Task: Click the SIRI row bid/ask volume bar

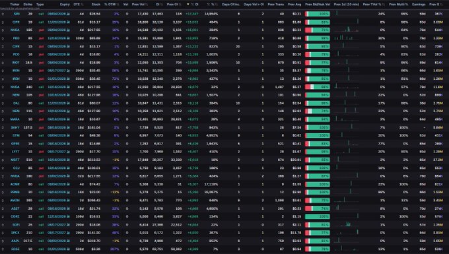Action: 318,14
